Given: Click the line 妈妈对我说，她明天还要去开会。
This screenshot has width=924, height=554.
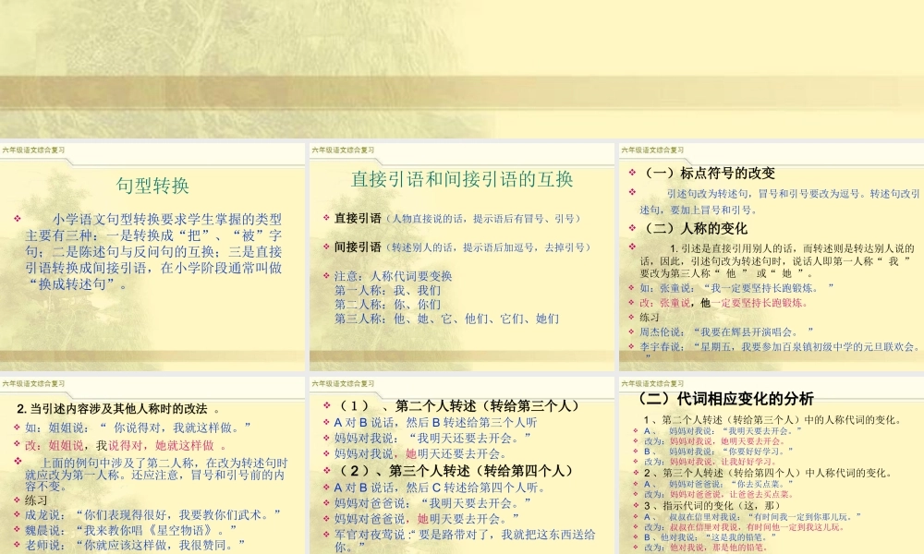Looking at the screenshot, I should pyautogui.click(x=420, y=454).
